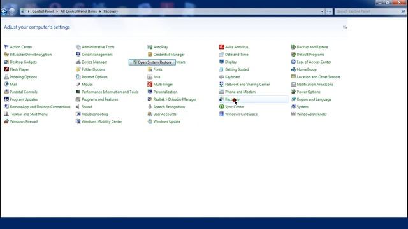Viewport: 408px width, 229px height.
Task: Open the Recovery link
Action: coord(232,99)
